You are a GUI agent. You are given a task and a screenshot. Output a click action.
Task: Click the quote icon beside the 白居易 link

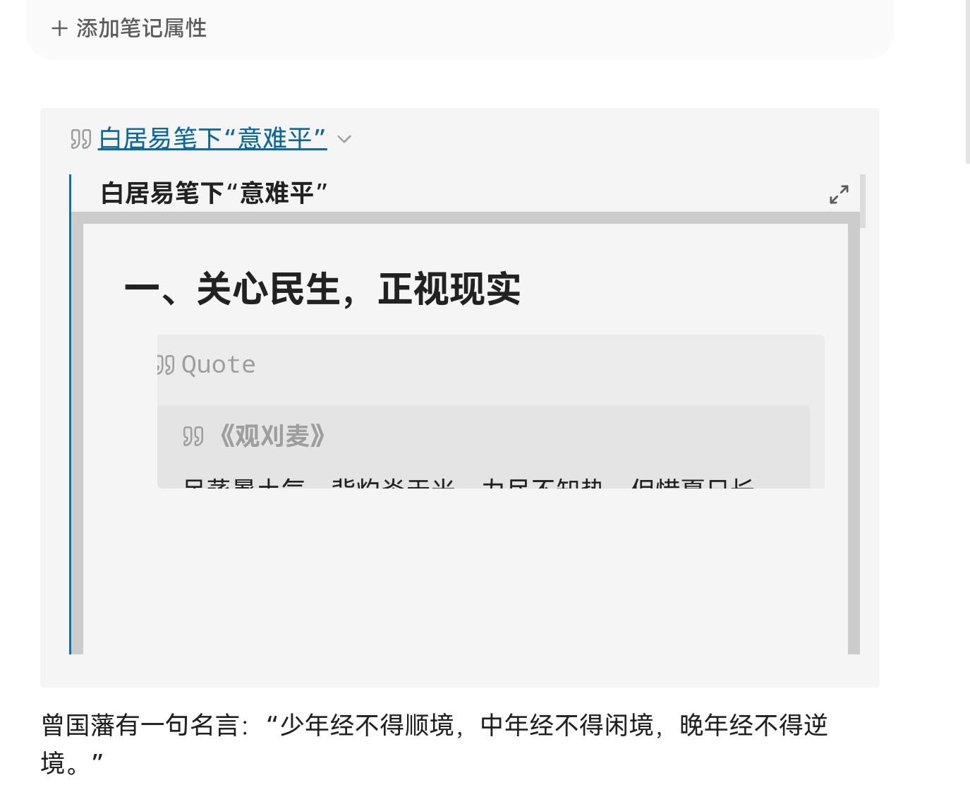pyautogui.click(x=80, y=140)
